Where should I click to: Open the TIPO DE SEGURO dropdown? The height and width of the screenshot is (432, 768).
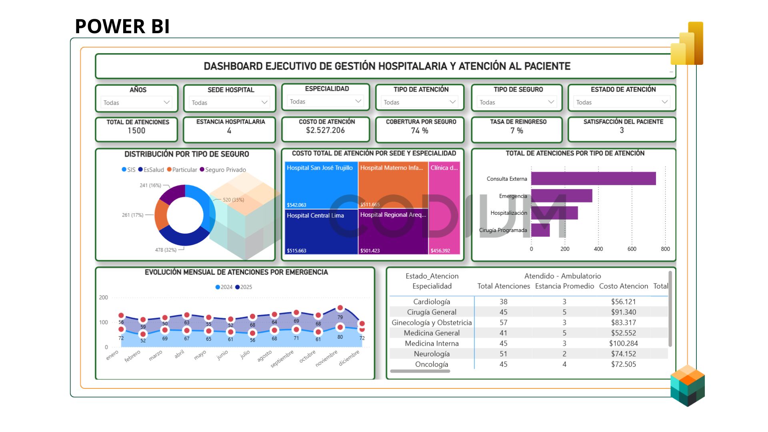pyautogui.click(x=516, y=102)
